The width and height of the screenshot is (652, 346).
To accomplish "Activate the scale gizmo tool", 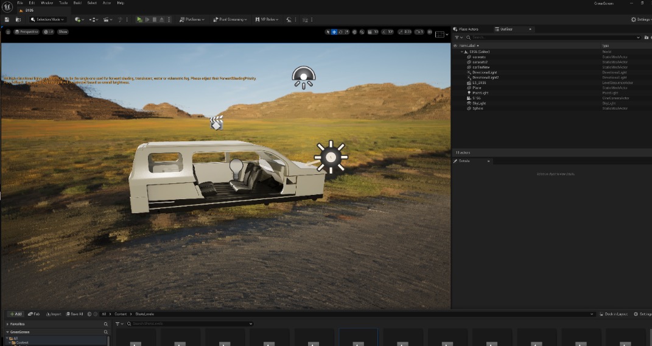I will click(347, 32).
